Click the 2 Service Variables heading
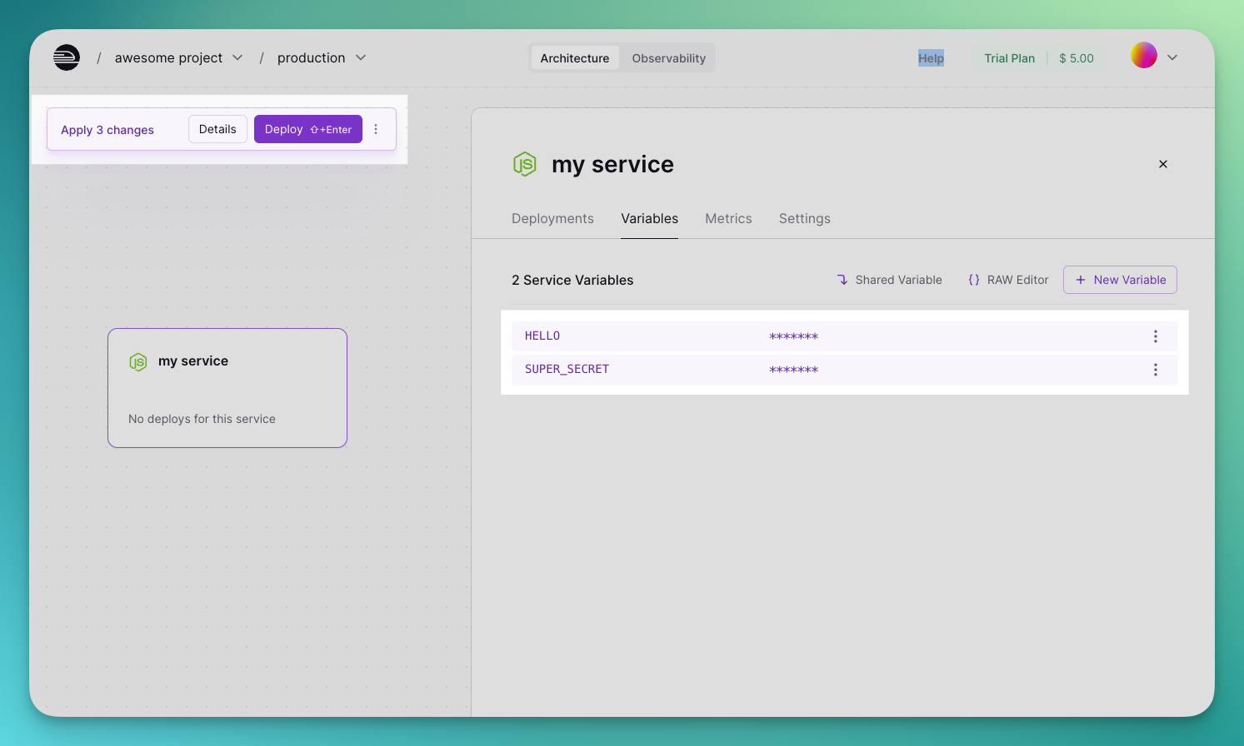Screen dimensions: 1244x746 coord(572,280)
